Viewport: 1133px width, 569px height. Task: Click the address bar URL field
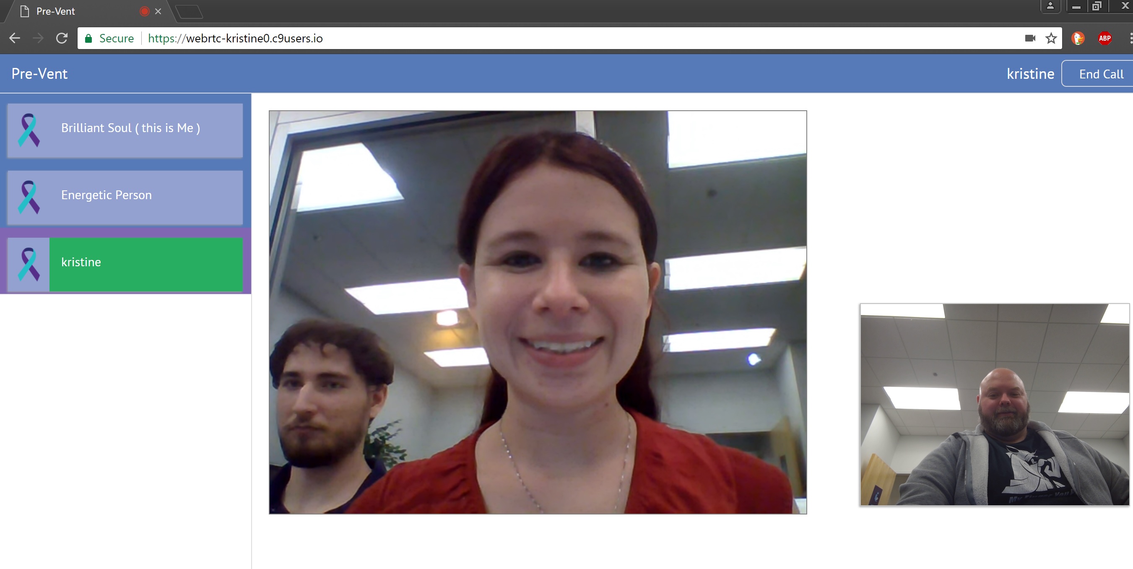coord(528,38)
